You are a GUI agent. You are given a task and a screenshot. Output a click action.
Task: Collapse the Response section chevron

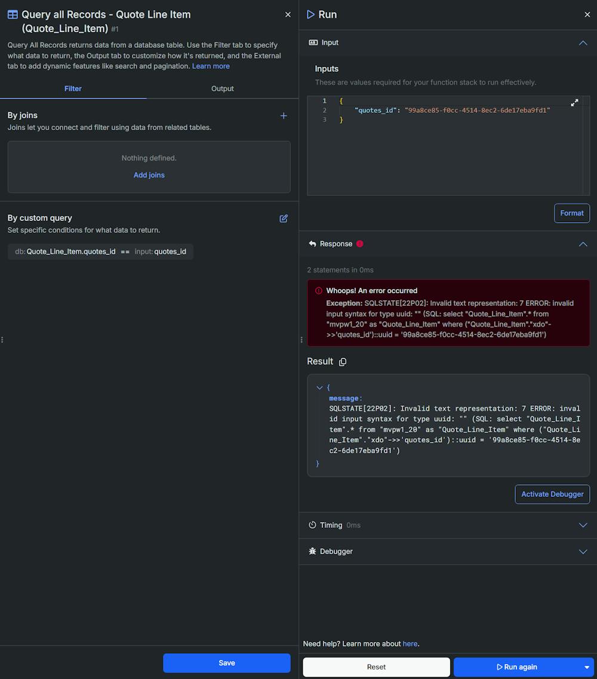pyautogui.click(x=583, y=244)
